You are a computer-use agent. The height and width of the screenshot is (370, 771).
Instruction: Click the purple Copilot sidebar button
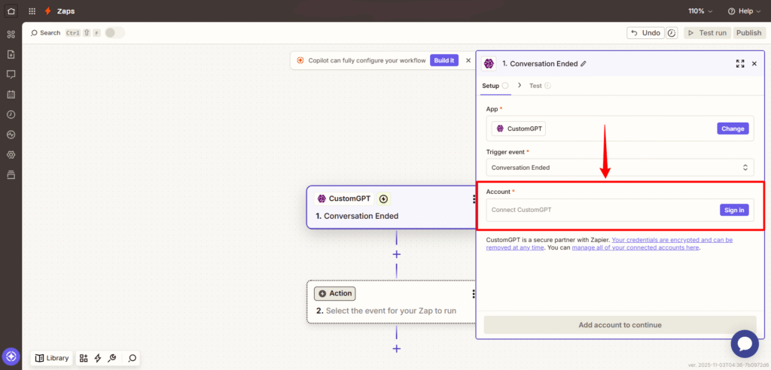tap(11, 356)
